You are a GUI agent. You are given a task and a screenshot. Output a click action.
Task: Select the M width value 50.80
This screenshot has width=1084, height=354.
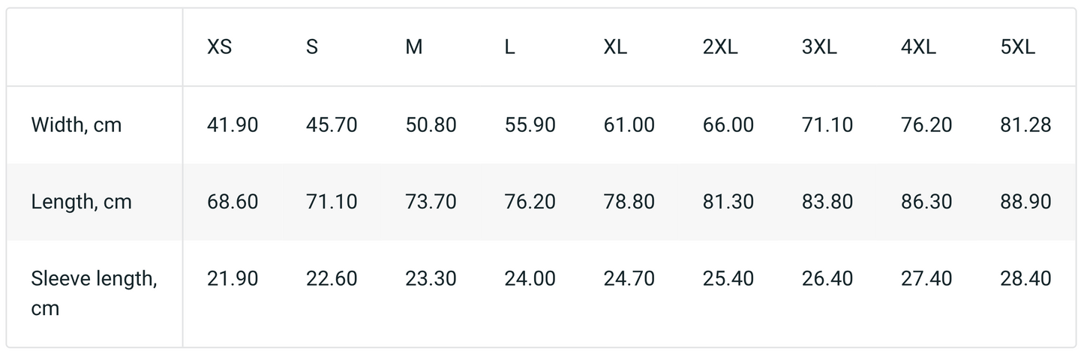point(431,125)
